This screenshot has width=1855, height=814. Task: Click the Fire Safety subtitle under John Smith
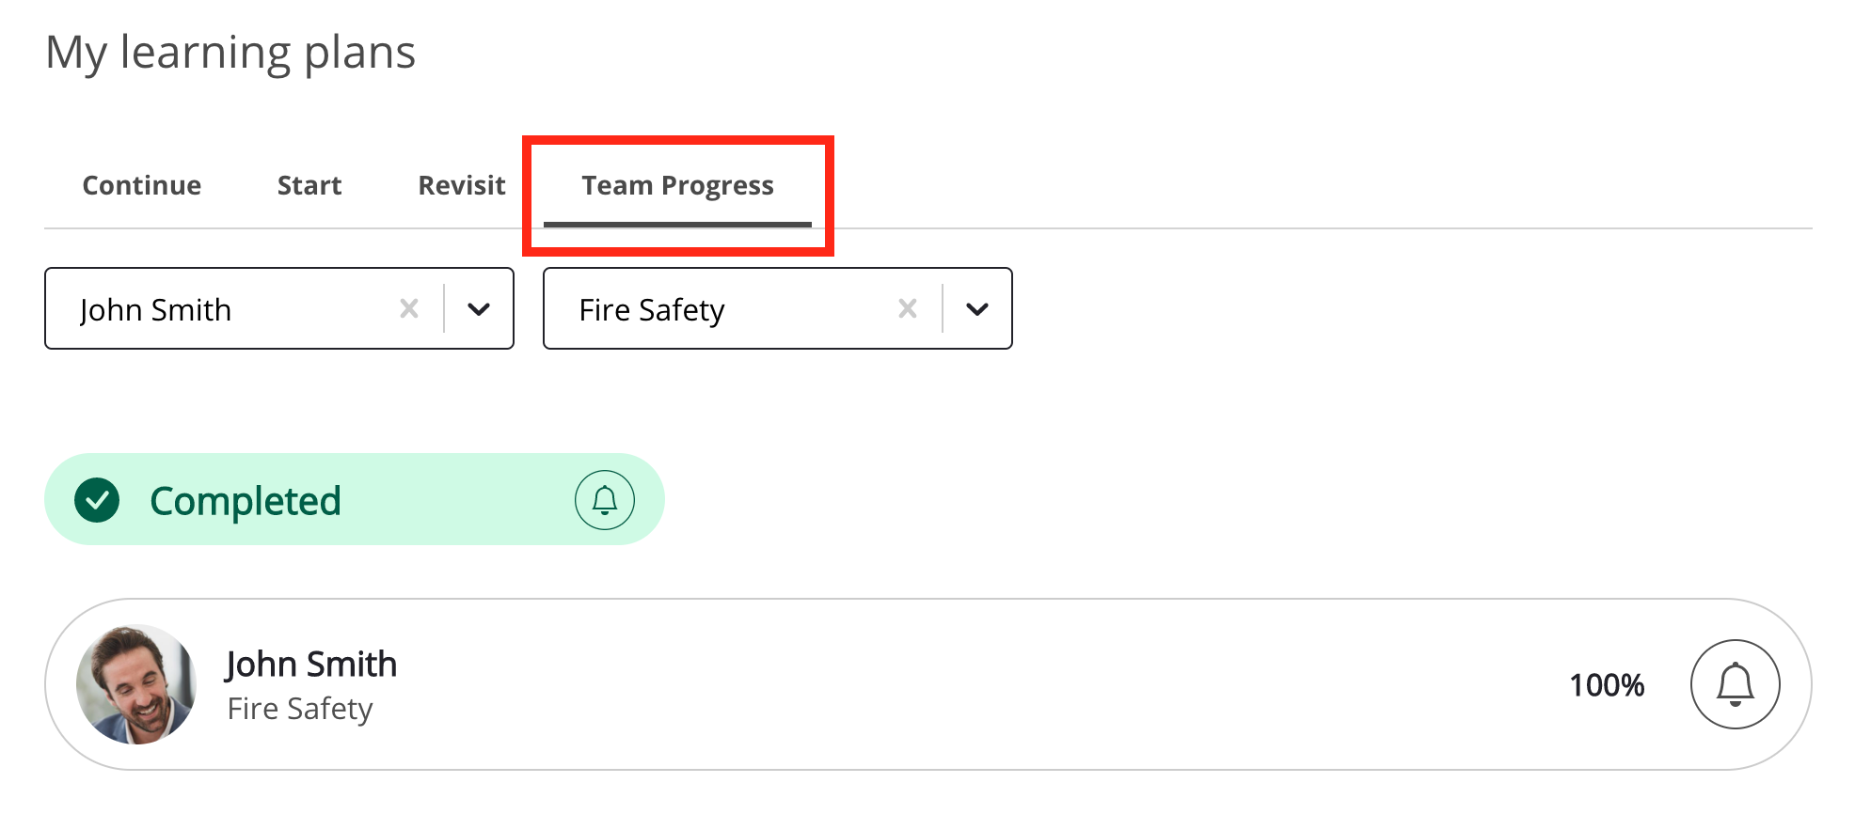tap(300, 709)
